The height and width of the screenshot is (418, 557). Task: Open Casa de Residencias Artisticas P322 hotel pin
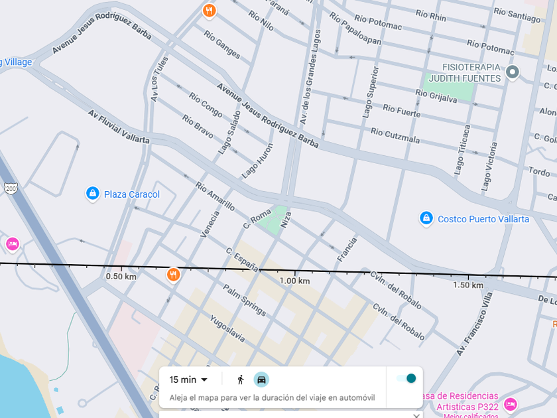click(511, 404)
